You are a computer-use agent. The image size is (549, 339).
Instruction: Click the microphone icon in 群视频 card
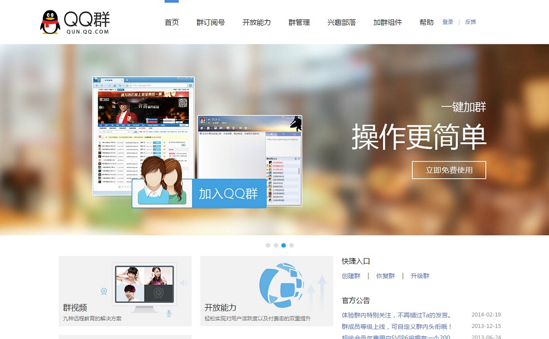[169, 313]
